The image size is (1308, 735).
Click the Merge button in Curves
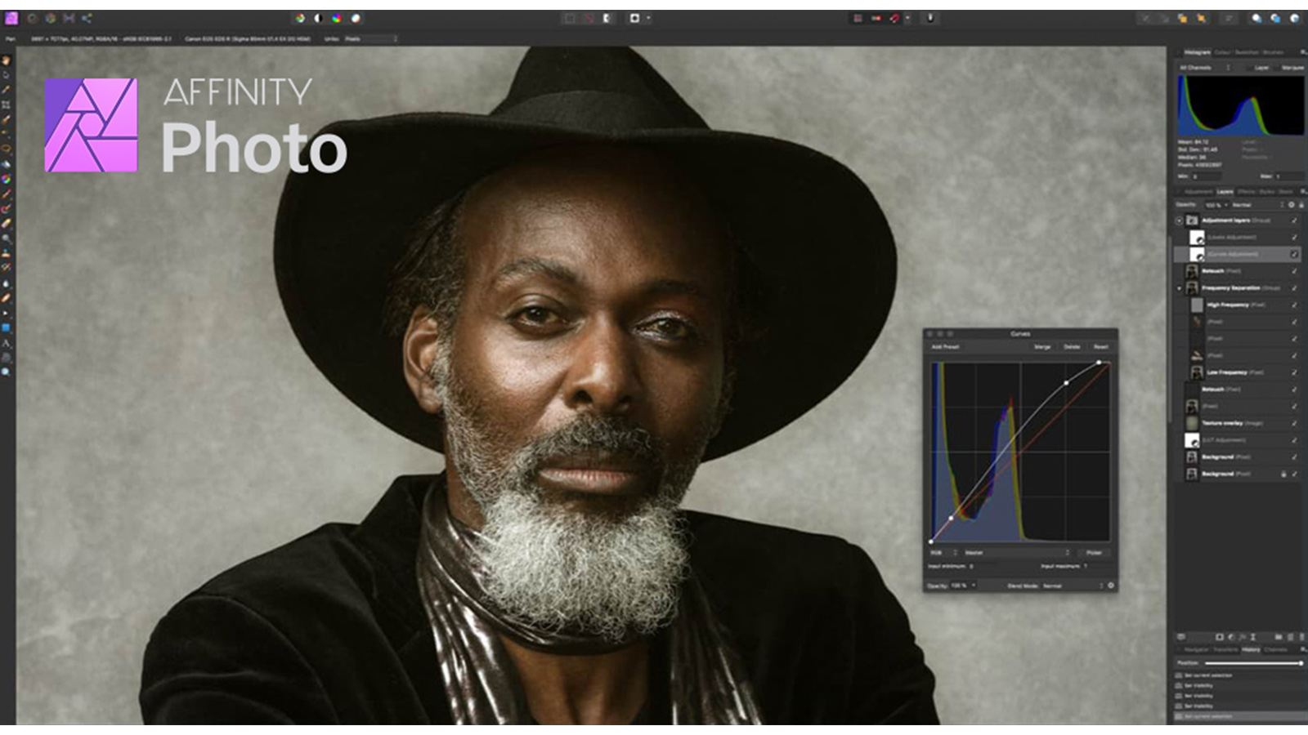[1042, 347]
